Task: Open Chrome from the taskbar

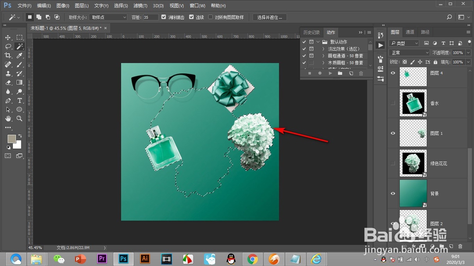Action: (253, 259)
